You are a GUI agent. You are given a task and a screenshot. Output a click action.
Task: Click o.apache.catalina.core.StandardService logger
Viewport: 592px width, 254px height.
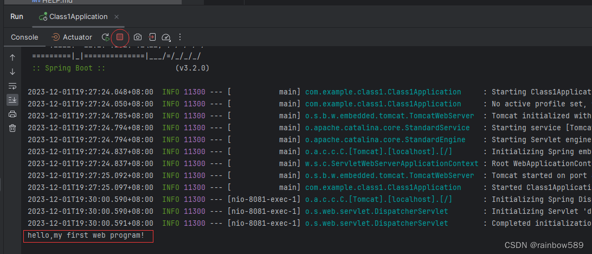point(388,128)
